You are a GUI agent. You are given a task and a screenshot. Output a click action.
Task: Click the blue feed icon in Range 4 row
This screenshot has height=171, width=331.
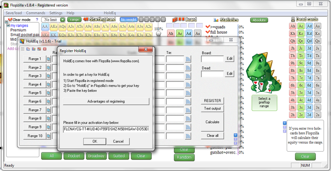click(x=188, y=85)
